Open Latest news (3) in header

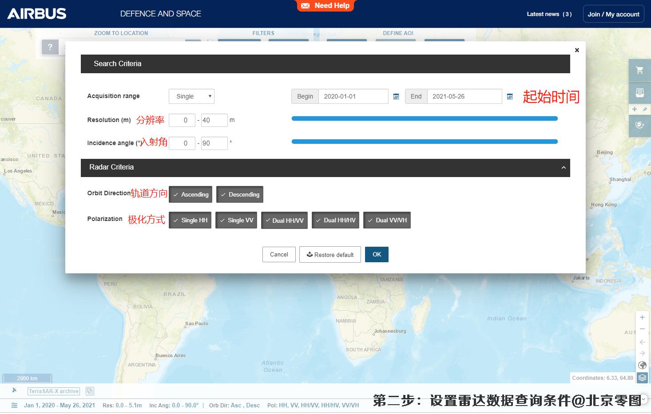549,14
